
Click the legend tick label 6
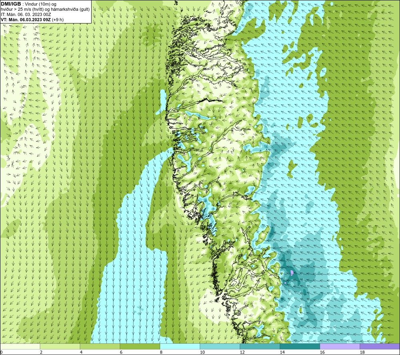pos(121,353)
